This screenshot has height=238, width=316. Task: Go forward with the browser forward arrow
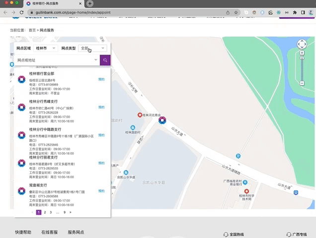point(13,12)
